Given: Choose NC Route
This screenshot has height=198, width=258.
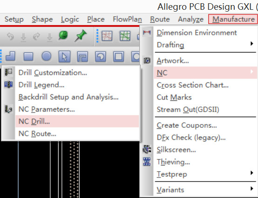Looking at the screenshot, I should tap(77, 134).
